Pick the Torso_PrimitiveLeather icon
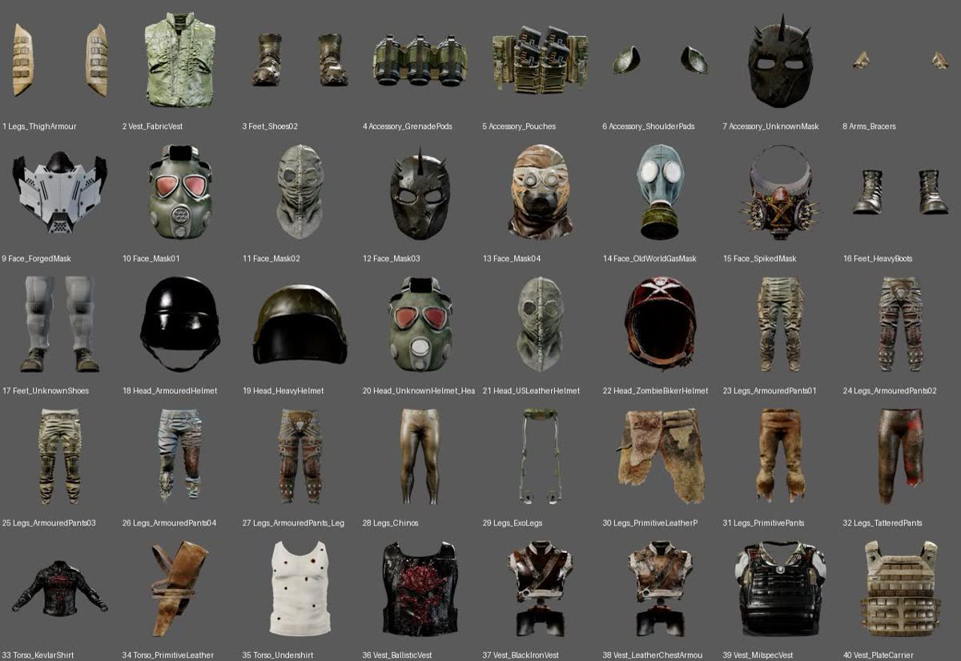Viewport: 961px width, 661px height. tap(180, 588)
